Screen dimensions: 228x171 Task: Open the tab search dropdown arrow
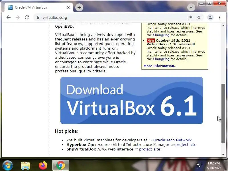191,7
